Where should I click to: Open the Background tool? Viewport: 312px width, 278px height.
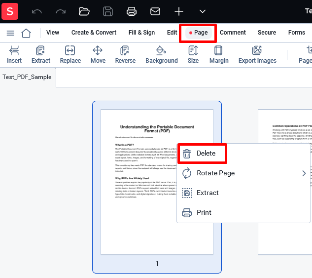pyautogui.click(x=162, y=55)
